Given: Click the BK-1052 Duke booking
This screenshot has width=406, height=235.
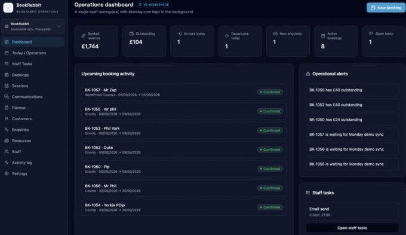Looking at the screenshot, I should 184,149.
